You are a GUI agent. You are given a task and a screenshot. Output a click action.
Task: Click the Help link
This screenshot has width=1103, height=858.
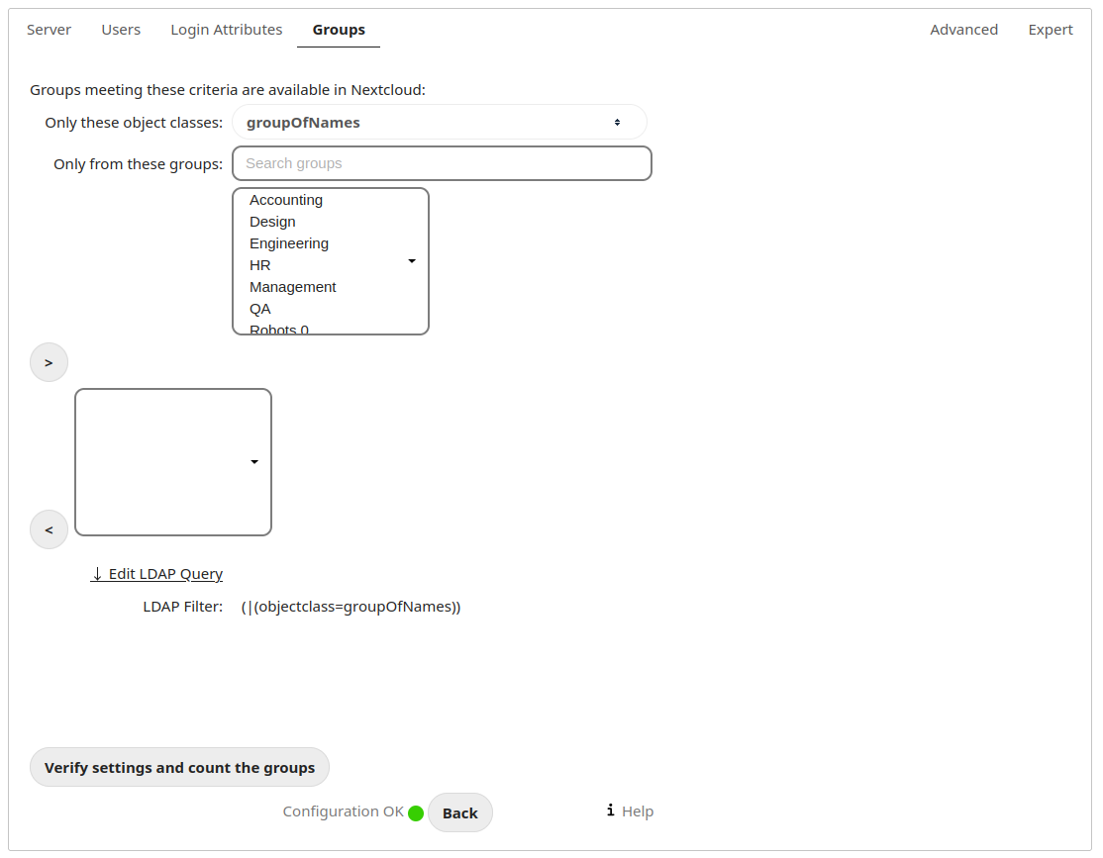638,810
